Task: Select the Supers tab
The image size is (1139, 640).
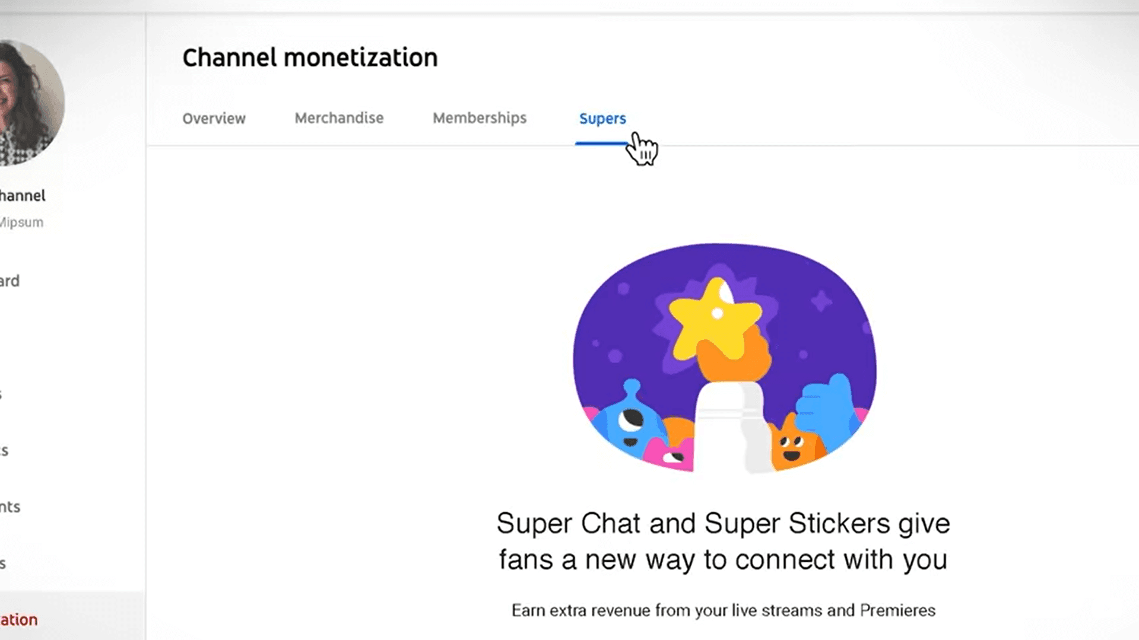Action: point(602,119)
